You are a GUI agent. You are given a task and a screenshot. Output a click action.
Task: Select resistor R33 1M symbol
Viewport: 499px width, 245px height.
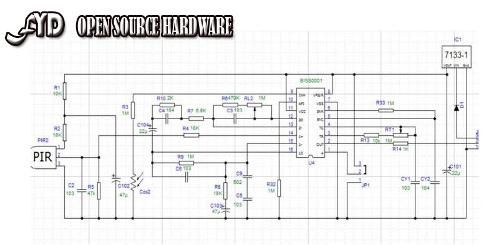point(385,110)
